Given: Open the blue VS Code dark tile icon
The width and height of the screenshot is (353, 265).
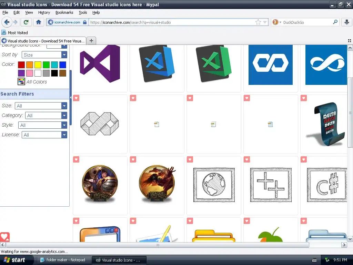Looking at the screenshot, I should (x=157, y=63).
